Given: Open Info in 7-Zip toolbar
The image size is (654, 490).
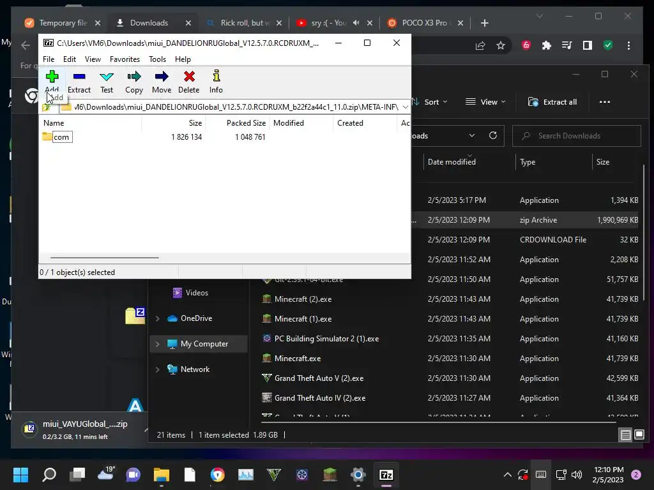Looking at the screenshot, I should tap(216, 82).
